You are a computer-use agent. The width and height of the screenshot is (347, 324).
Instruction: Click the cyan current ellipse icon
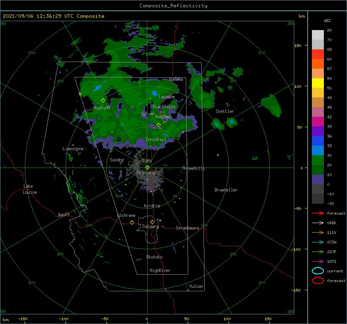[318, 271]
